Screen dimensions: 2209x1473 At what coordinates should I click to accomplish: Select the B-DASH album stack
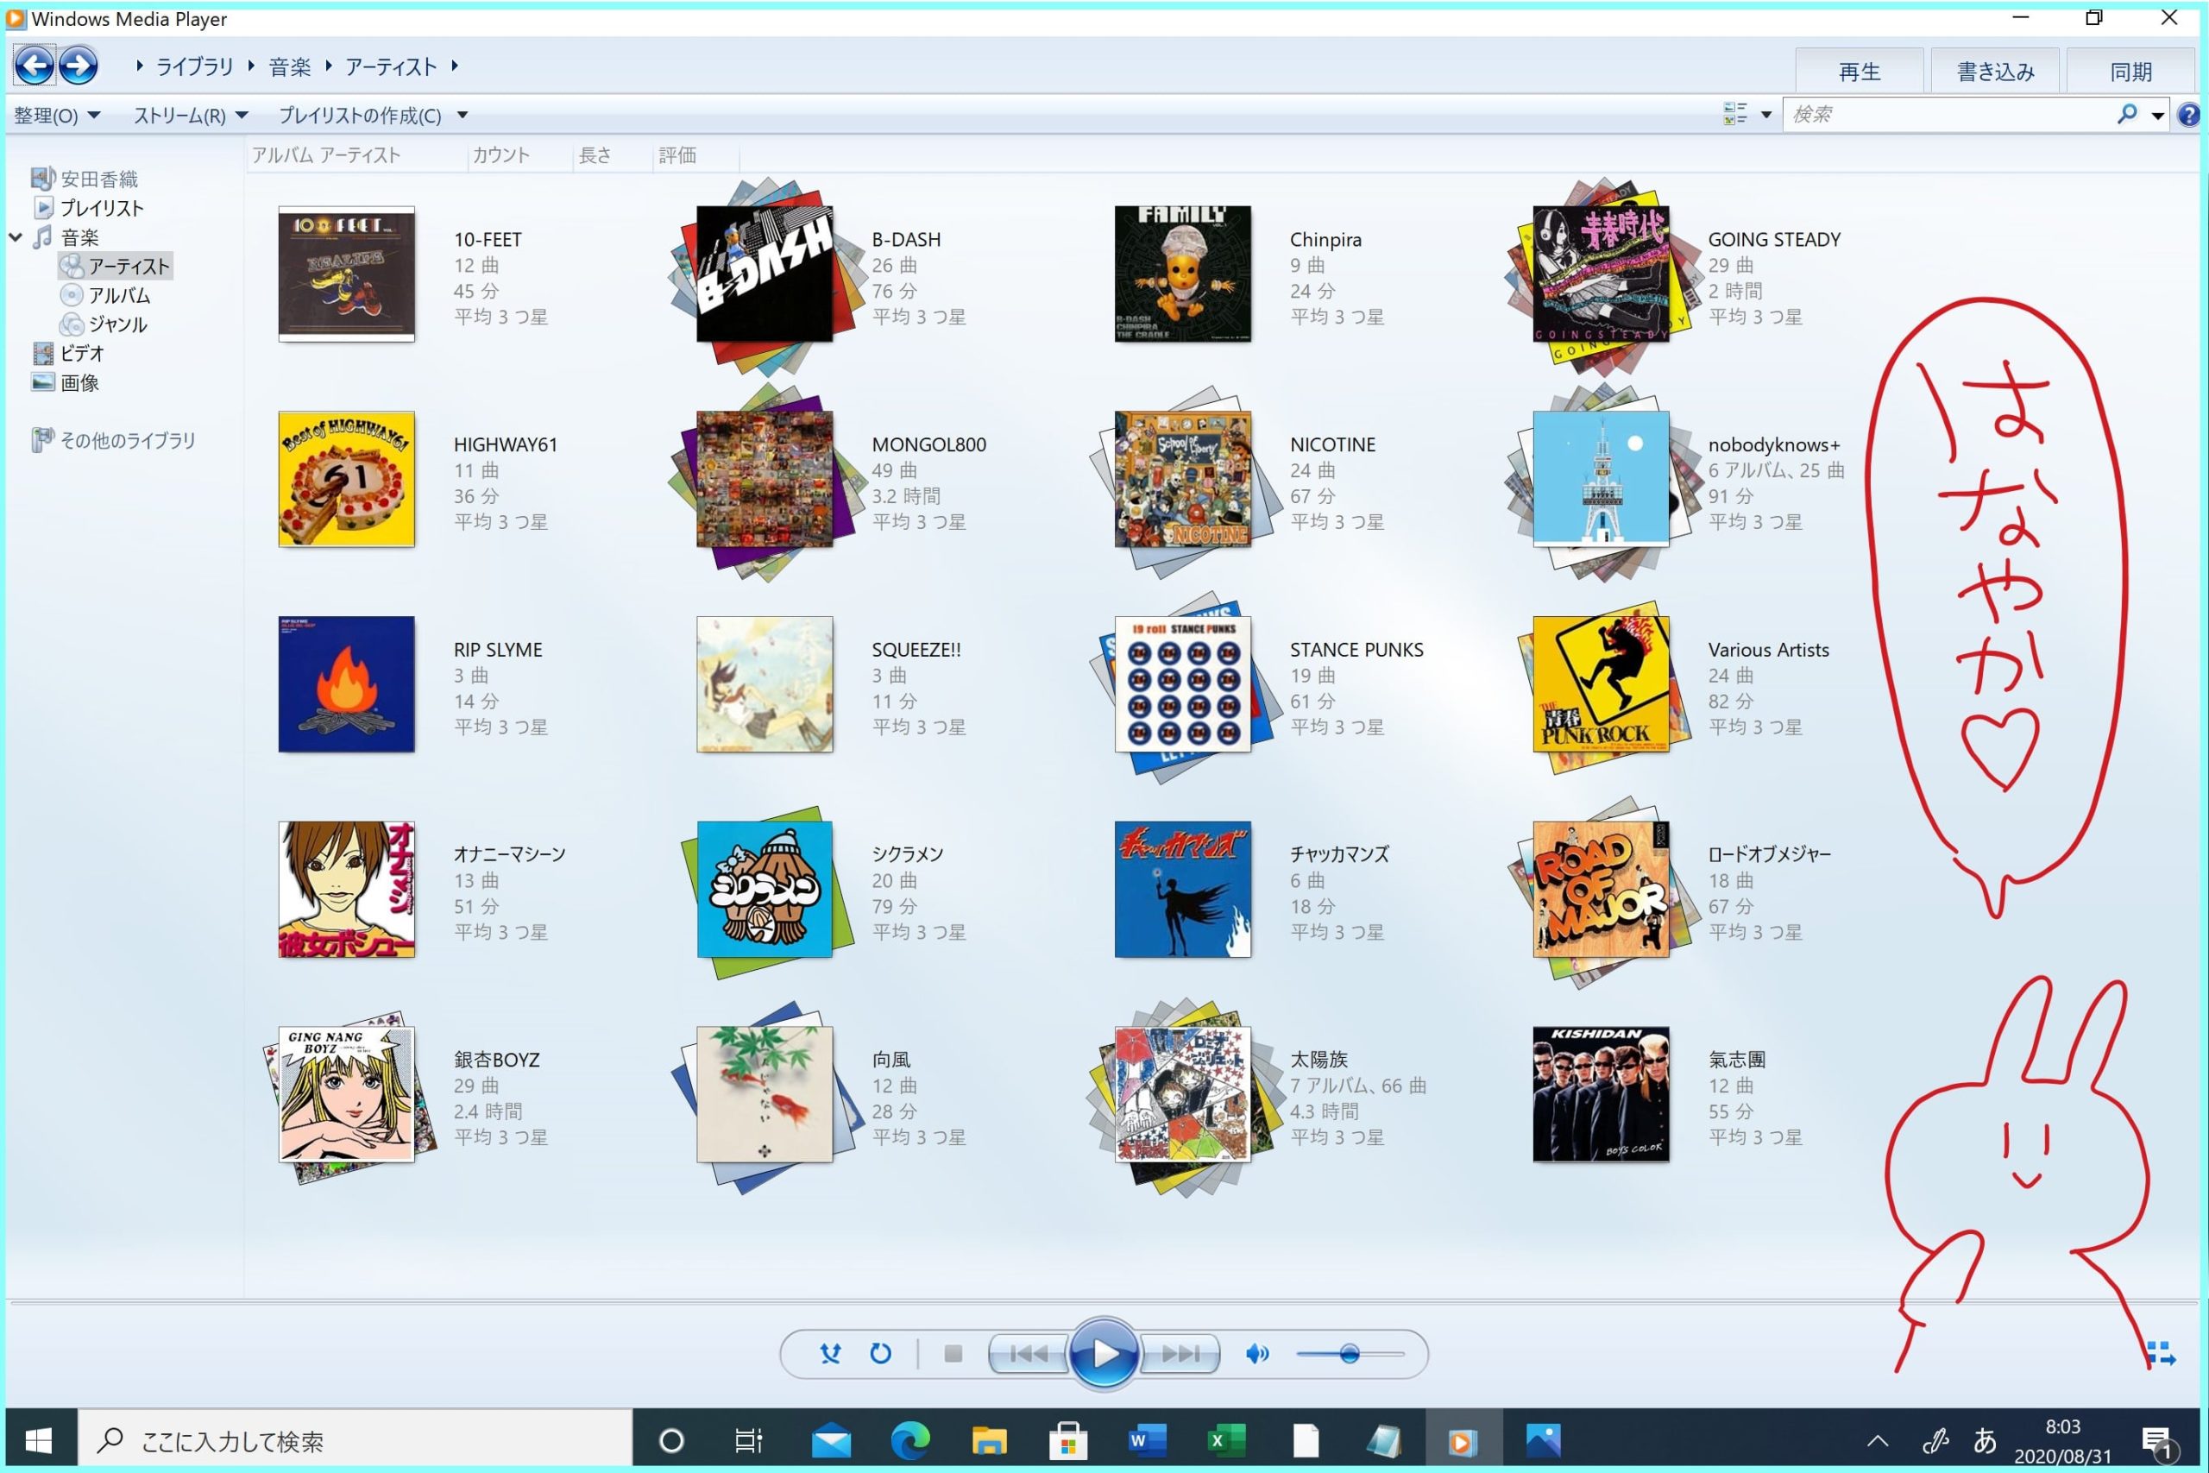point(765,274)
